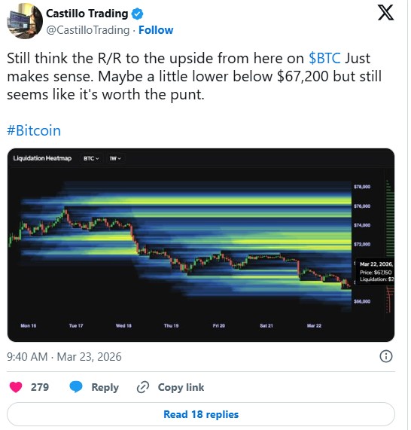This screenshot has width=411, height=430.
Task: Open the X logo link
Action: coord(385,13)
